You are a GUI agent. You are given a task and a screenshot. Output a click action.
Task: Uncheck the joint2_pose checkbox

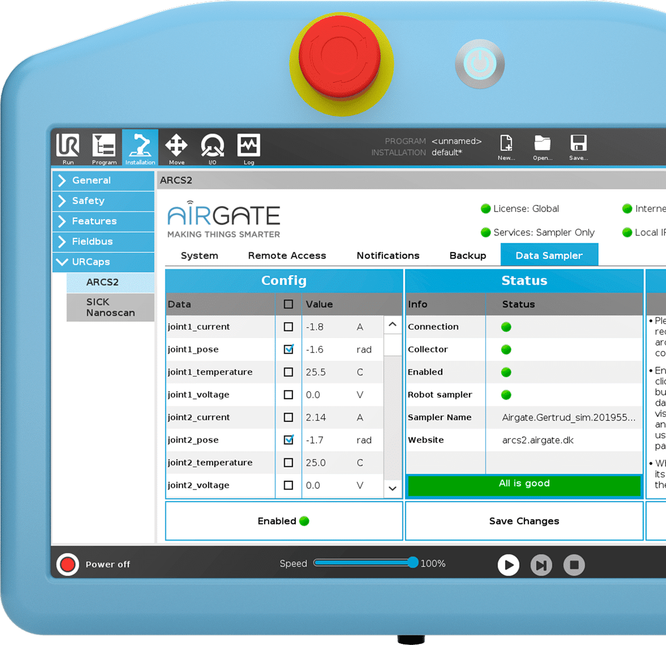[x=289, y=440]
